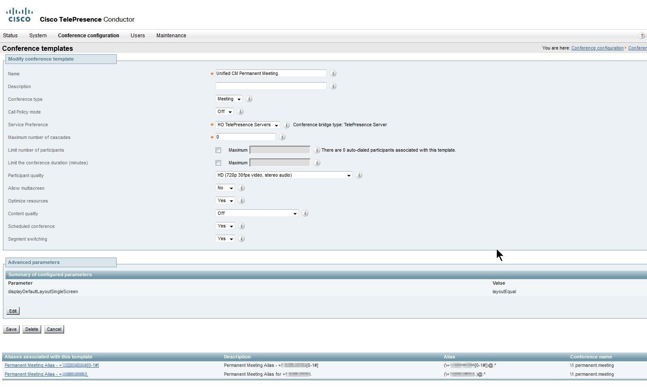Click the displayDefaultLayoutSingleScreen parameter text

pyautogui.click(x=43, y=292)
